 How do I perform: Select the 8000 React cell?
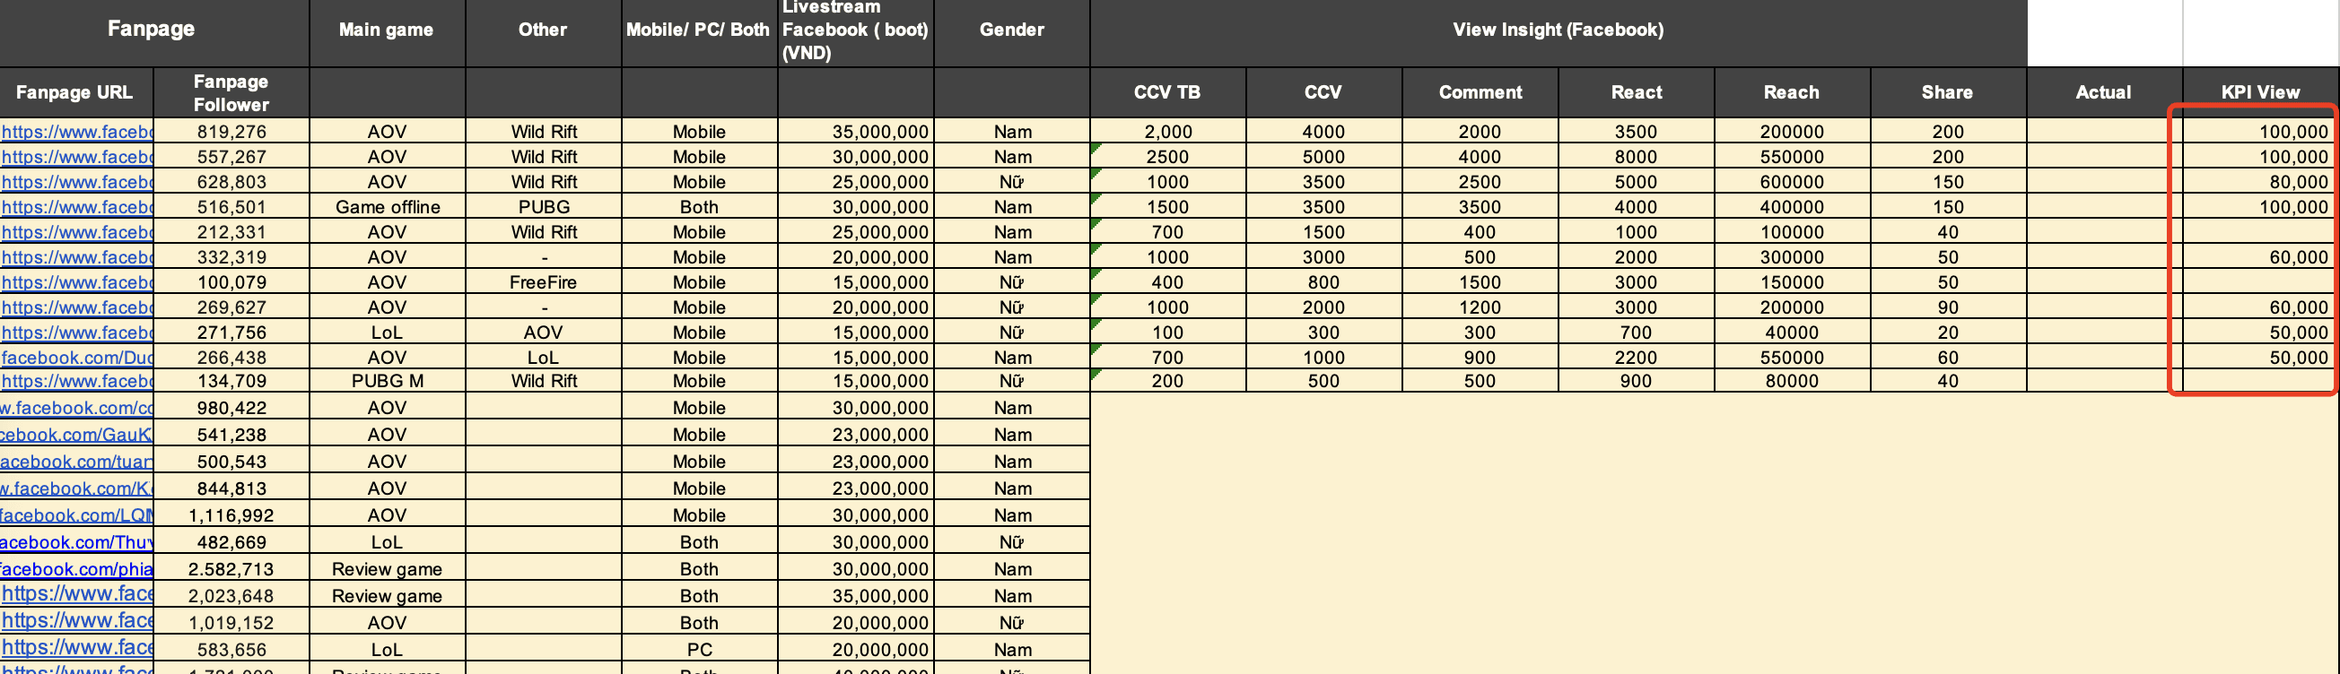[x=1637, y=157]
